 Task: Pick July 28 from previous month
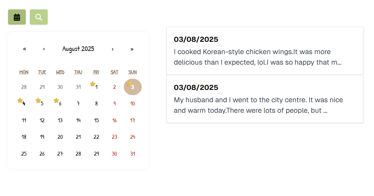(x=24, y=87)
